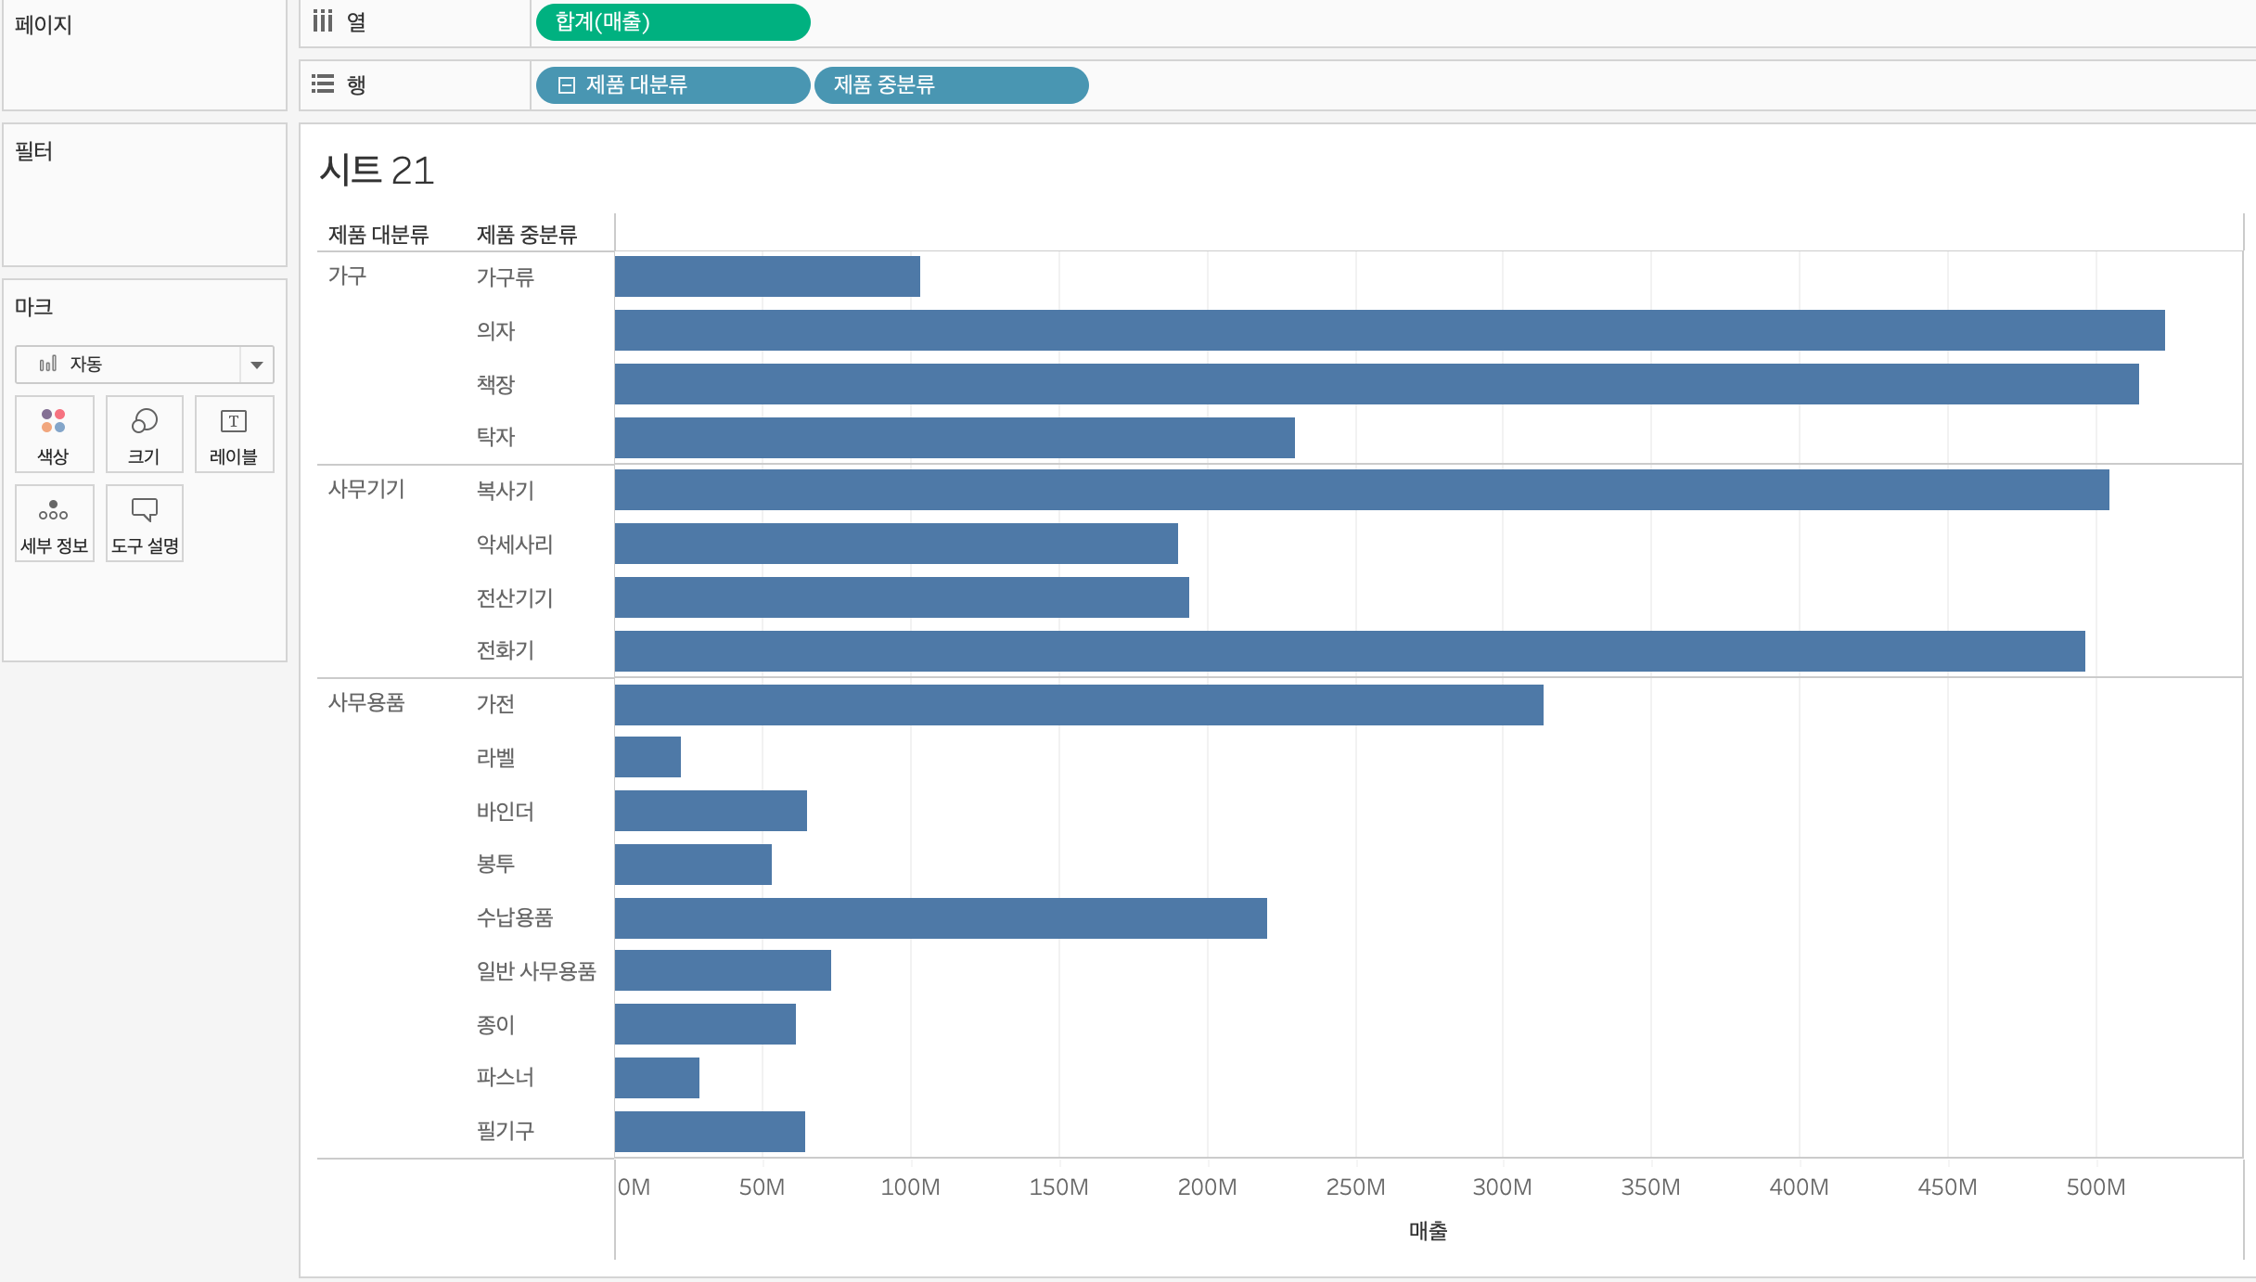Click the dropdown arrow of mark type selector
This screenshot has height=1282, width=2256.
click(257, 365)
